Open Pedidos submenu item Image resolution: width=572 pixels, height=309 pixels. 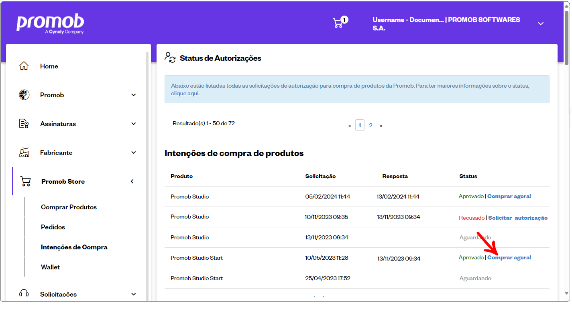tap(53, 227)
